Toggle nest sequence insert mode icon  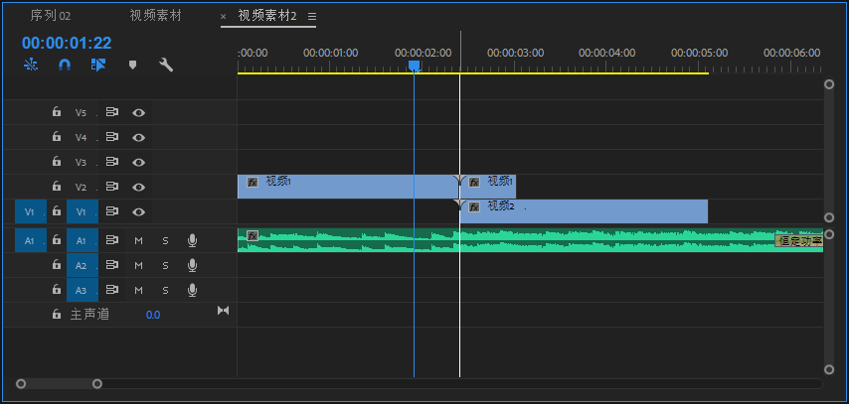[x=31, y=65]
